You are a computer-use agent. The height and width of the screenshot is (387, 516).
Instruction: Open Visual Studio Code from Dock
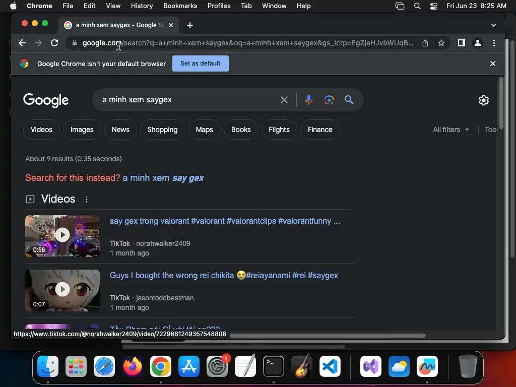[330, 366]
